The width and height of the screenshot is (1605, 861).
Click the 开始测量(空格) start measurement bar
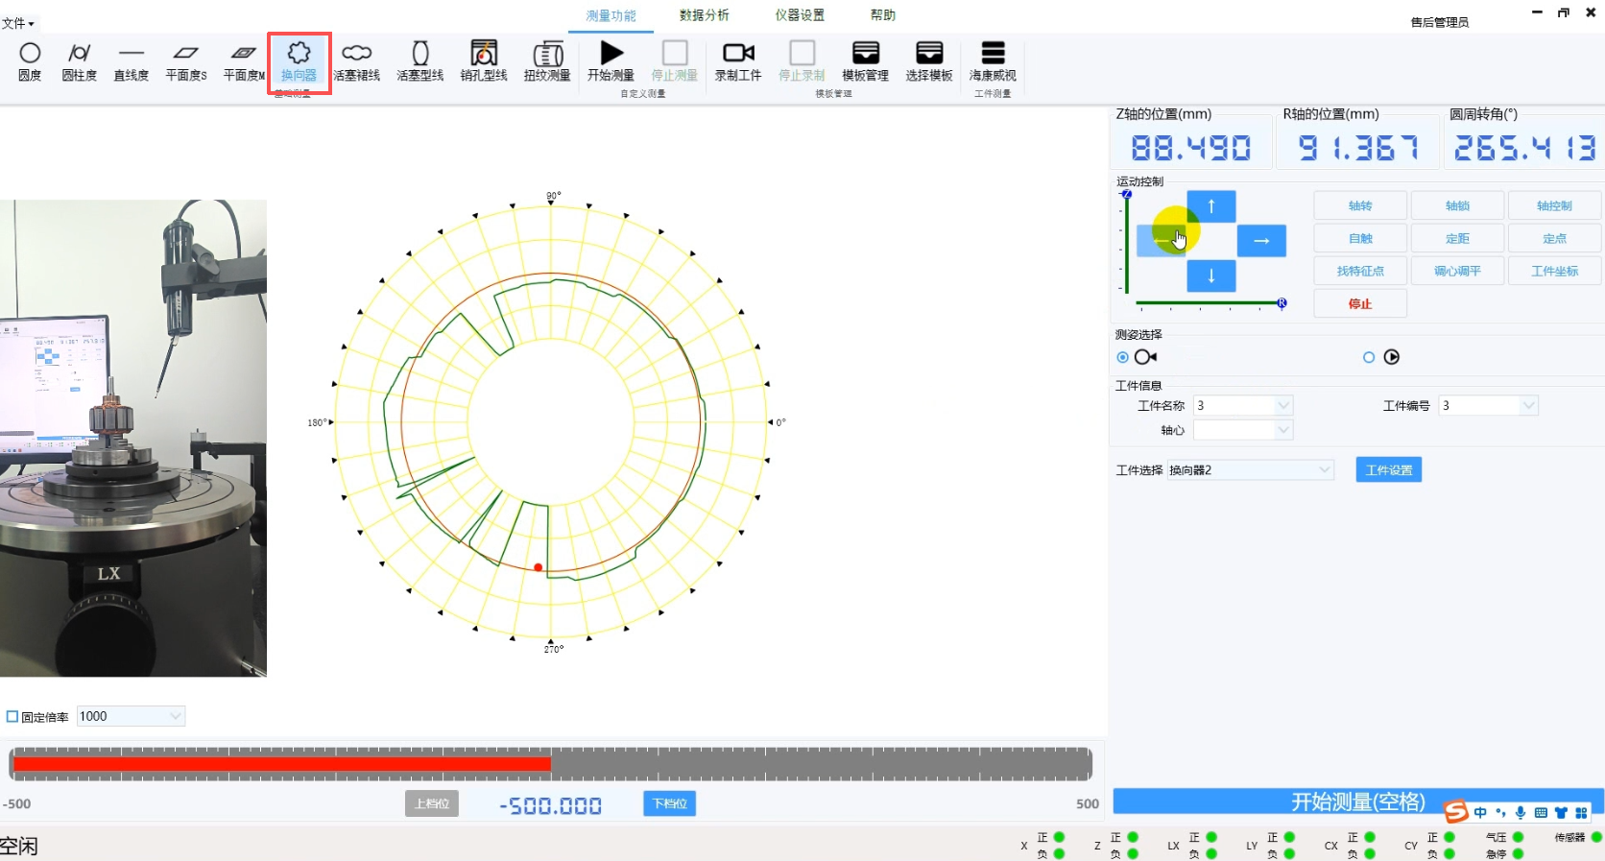click(1357, 801)
